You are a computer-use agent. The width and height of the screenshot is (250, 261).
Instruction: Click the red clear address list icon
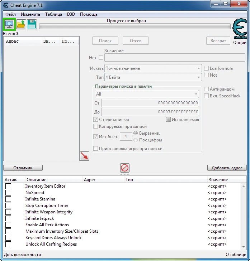[x=125, y=168]
